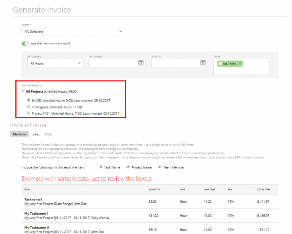Switch to the Short invoice format tab
This screenshot has height=234, width=292.
coord(48,134)
